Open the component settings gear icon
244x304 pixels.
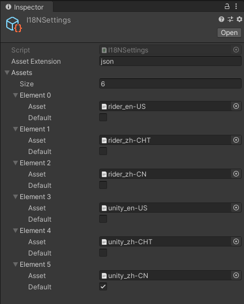(x=239, y=19)
